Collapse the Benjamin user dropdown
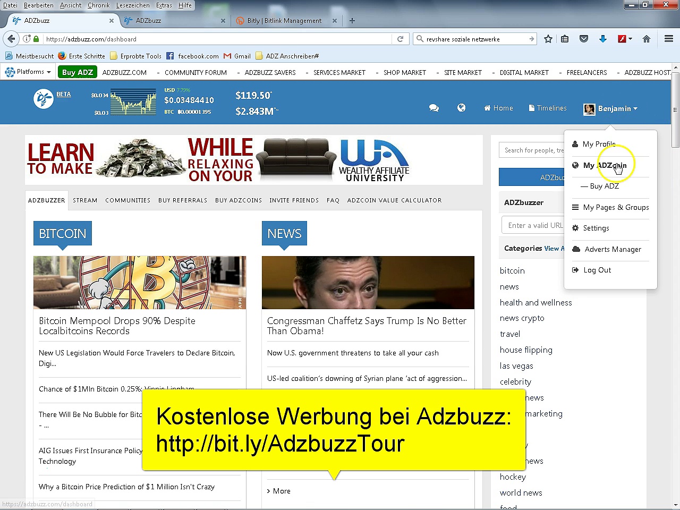The width and height of the screenshot is (680, 510). (611, 108)
